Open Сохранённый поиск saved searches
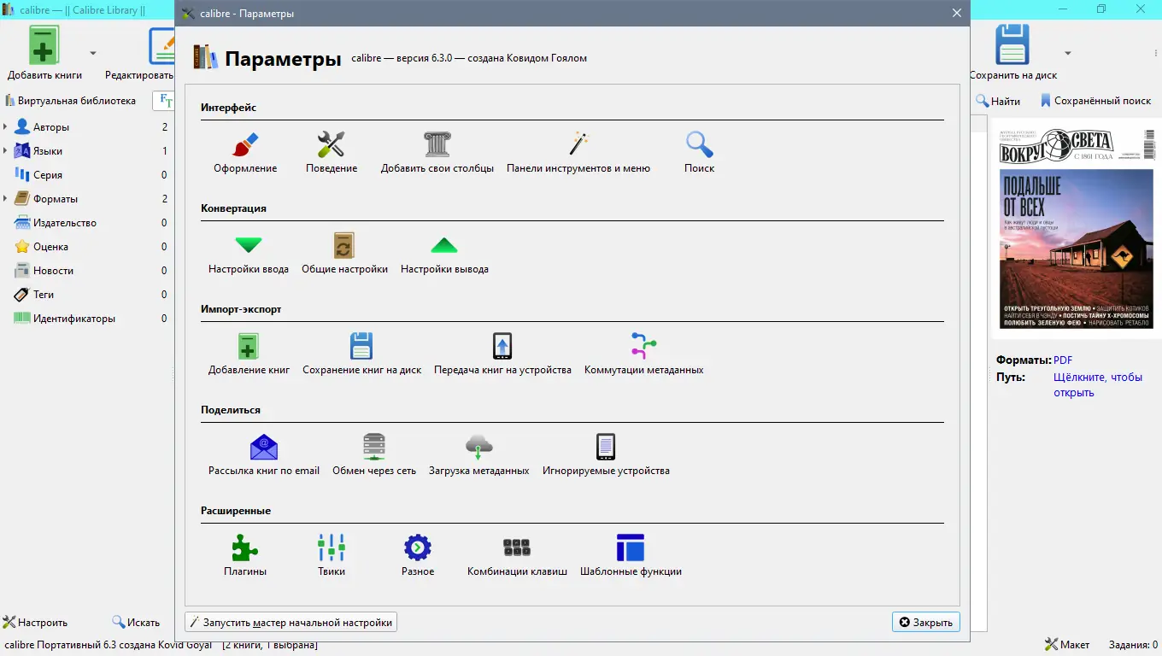The height and width of the screenshot is (656, 1162). point(1095,101)
